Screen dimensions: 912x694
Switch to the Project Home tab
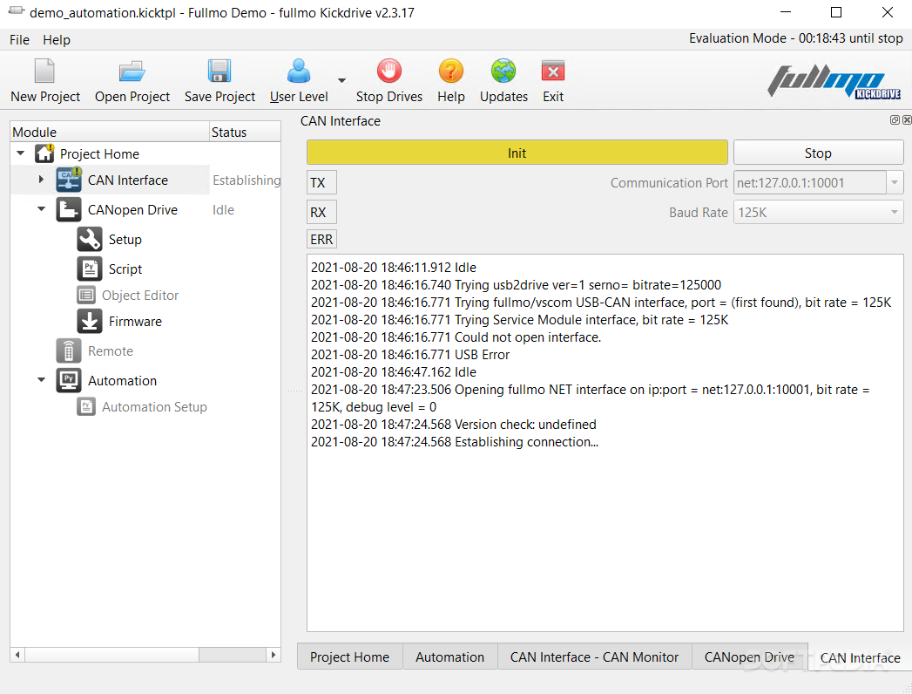[x=349, y=657]
